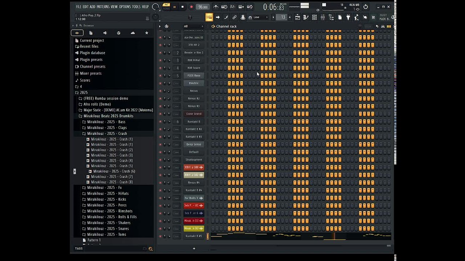This screenshot has width=465, height=261.
Task: Start recording with the record button
Action: (191, 7)
